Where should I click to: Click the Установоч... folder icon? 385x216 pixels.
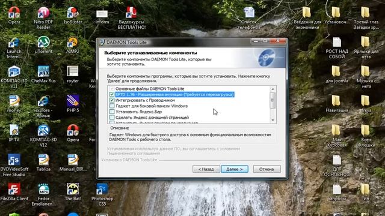(x=337, y=15)
